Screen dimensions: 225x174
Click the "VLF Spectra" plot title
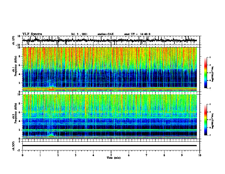pyautogui.click(x=32, y=34)
